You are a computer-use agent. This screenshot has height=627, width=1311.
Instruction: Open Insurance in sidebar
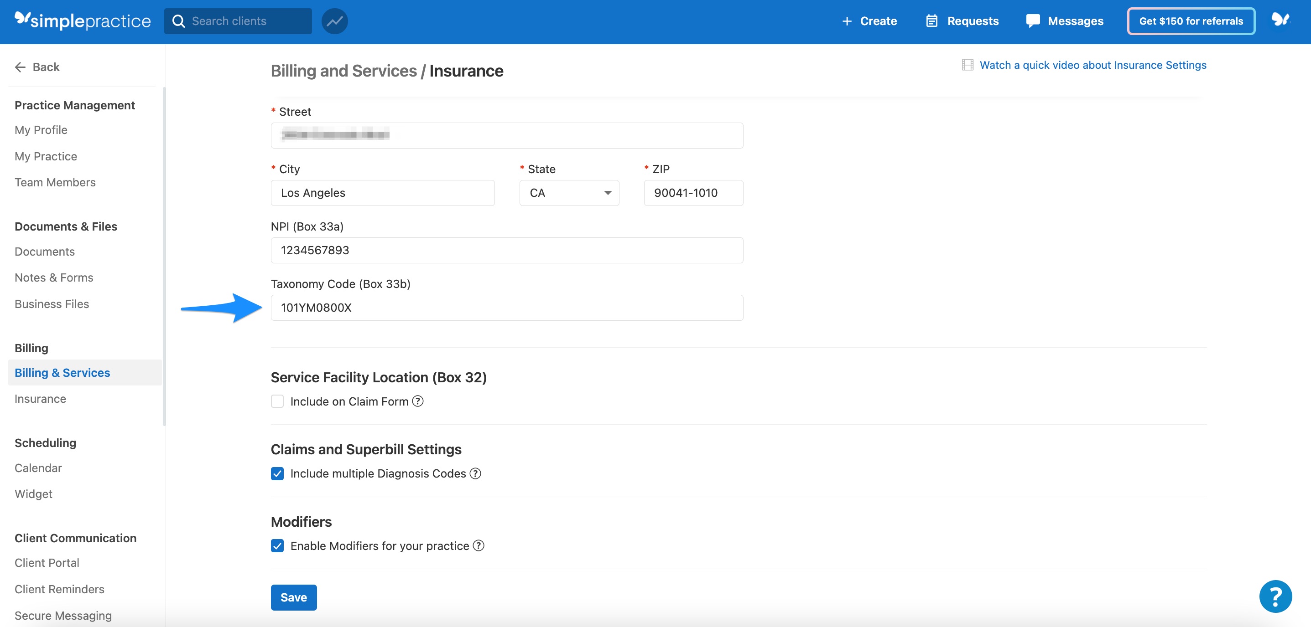(x=40, y=399)
